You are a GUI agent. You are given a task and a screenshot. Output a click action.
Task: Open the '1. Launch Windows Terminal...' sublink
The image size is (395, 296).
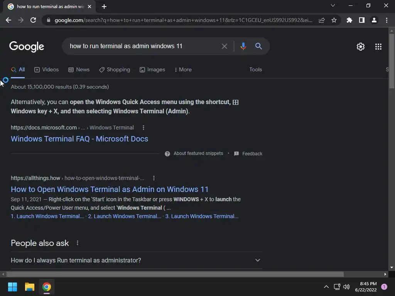click(x=47, y=216)
